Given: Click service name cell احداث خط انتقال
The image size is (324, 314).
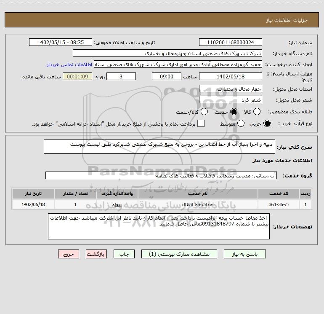Looking at the screenshot, I should (198, 204).
